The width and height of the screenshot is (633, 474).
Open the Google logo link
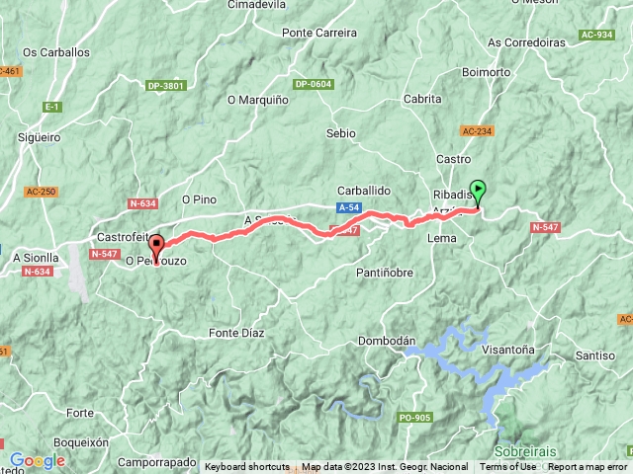pyautogui.click(x=38, y=461)
